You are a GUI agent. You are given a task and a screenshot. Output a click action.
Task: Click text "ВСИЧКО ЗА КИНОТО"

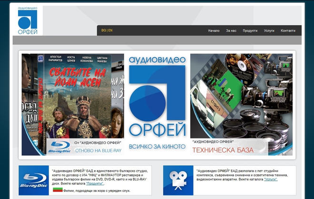pyautogui.click(x=157, y=147)
